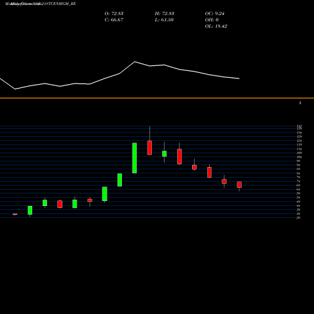Select the tallest green candlestick
The image size is (314, 314).
coord(134,158)
